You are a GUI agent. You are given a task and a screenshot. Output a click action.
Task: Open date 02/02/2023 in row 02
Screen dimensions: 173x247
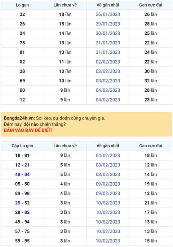pyautogui.click(x=108, y=62)
